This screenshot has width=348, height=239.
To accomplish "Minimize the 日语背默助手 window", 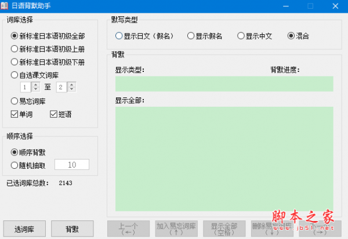I will pos(286,6).
